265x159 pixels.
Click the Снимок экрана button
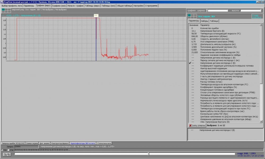(x=32, y=143)
